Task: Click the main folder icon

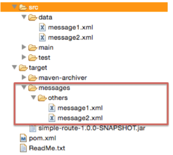Action: point(32,48)
